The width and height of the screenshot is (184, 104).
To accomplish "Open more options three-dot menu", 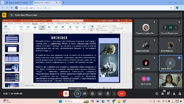I will 114,94.
